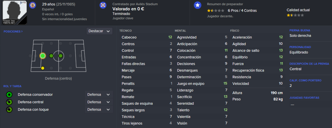Open Defensa conservador task dropdown

pos(99,95)
